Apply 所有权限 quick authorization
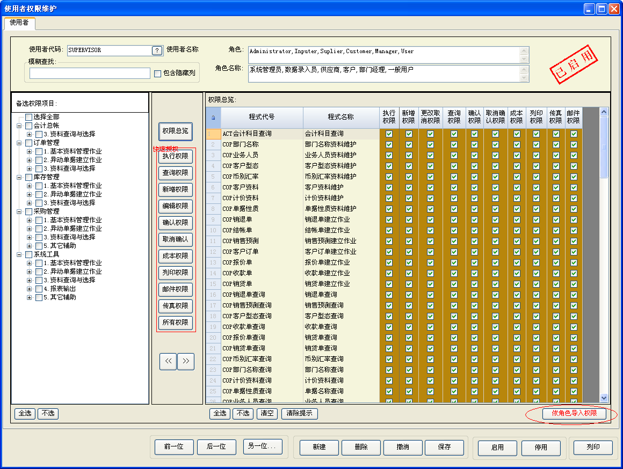The image size is (623, 469). [x=176, y=323]
